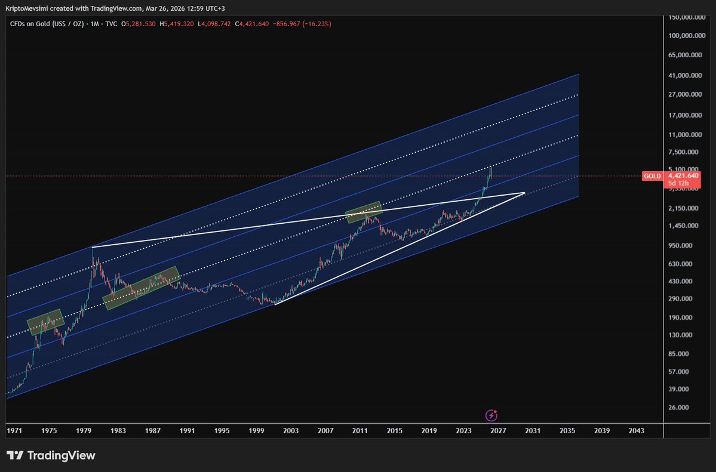Click the 2031 label on the time axis
The width and height of the screenshot is (716, 472).
[x=533, y=430]
